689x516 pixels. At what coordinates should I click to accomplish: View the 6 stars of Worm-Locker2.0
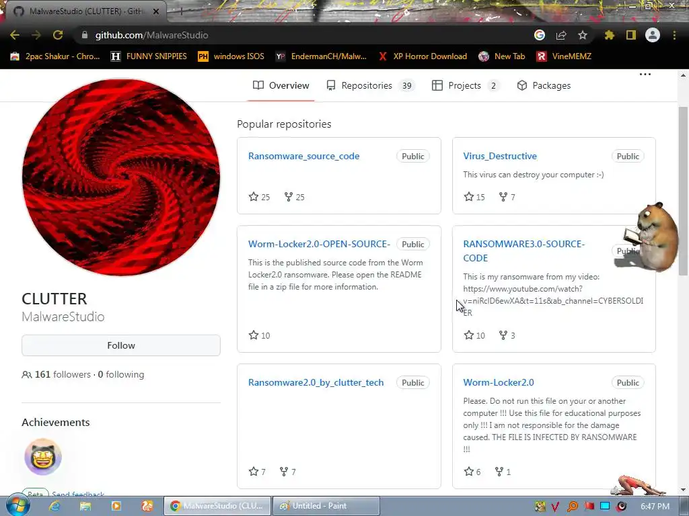tap(472, 472)
